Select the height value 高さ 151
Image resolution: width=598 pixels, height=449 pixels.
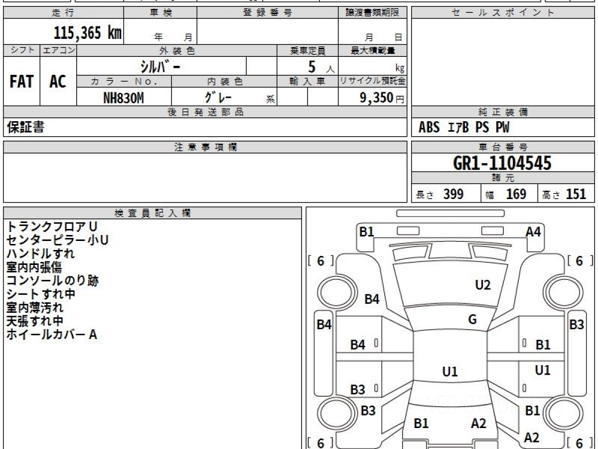pyautogui.click(x=564, y=194)
